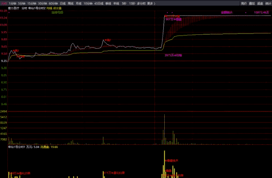Select the 60分钟 period tab
272x178 pixels.
point(53,4)
